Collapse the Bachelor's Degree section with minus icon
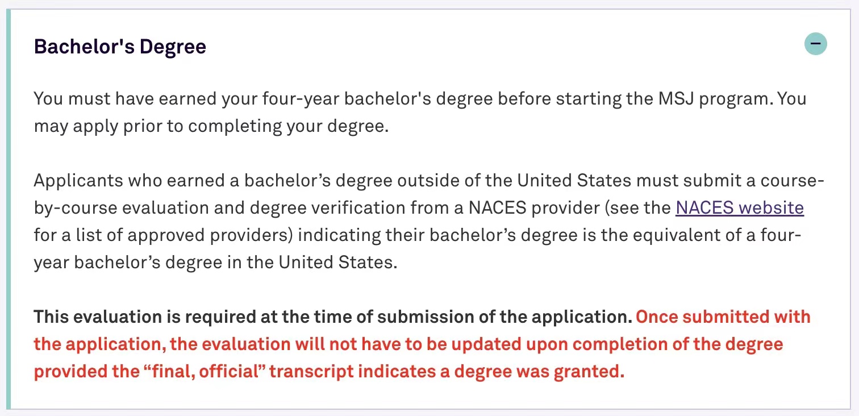The width and height of the screenshot is (859, 416). (815, 44)
